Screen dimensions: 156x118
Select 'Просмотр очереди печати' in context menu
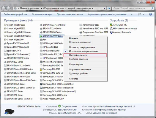(x=82, y=47)
